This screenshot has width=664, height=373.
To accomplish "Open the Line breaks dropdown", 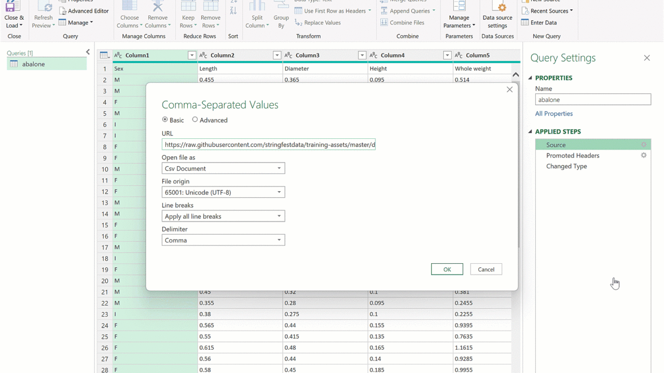I will coord(223,217).
